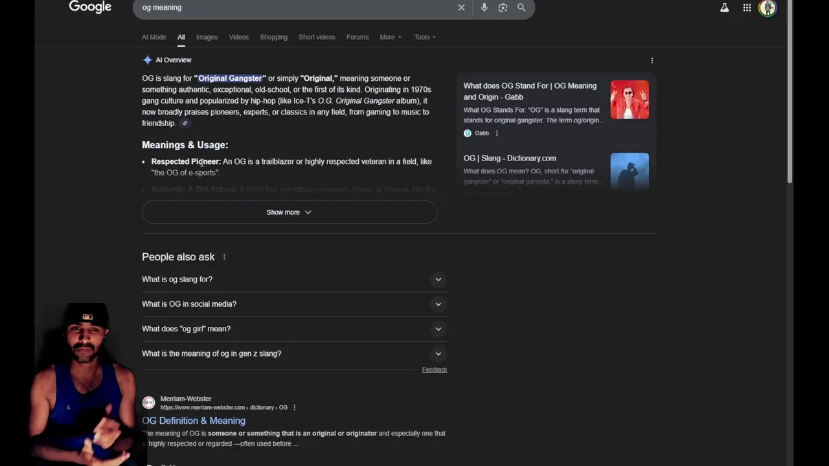This screenshot has width=829, height=466.
Task: Click the magnifier search icon
Action: tap(521, 8)
